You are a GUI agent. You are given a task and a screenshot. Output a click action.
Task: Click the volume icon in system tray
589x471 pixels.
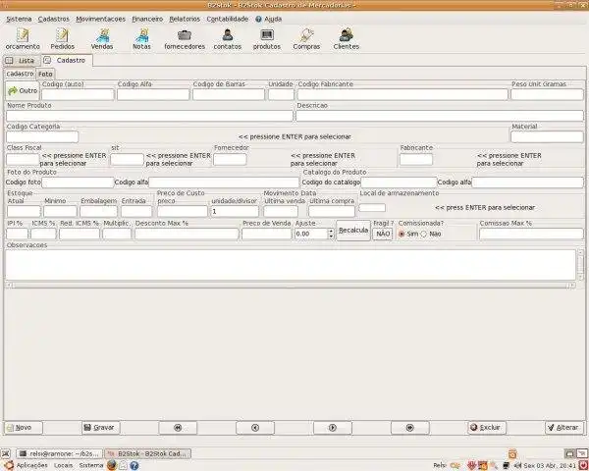[517, 466]
